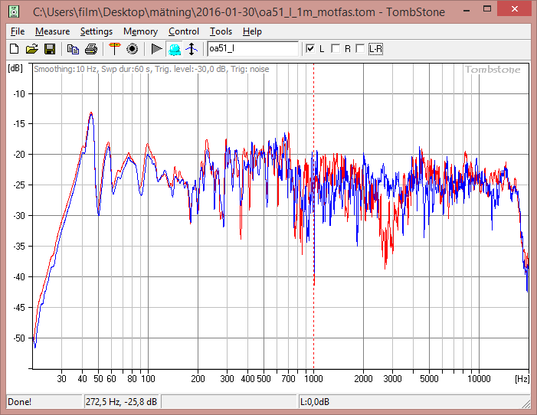The image size is (537, 415).
Task: Open a measurement file with folder icon
Action: pos(31,49)
